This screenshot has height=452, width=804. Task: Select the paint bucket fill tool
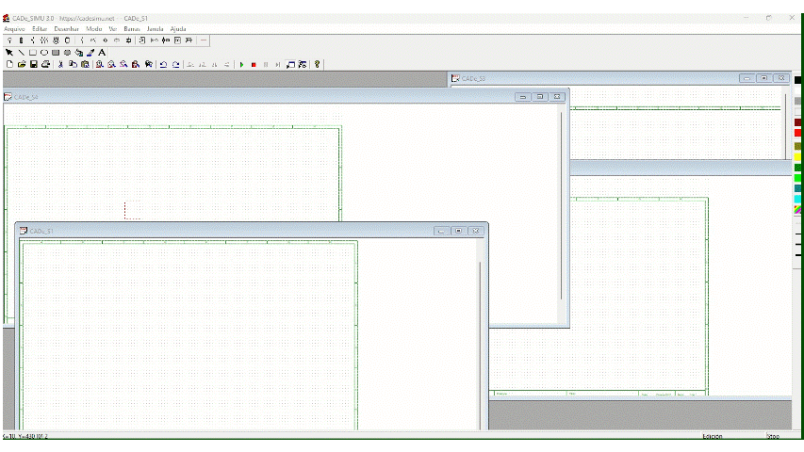click(x=79, y=53)
